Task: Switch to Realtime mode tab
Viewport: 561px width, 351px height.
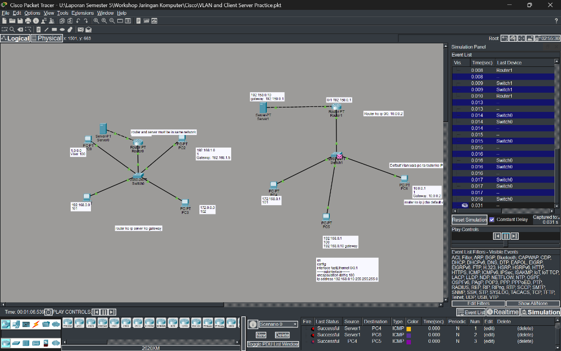Action: tap(503, 312)
